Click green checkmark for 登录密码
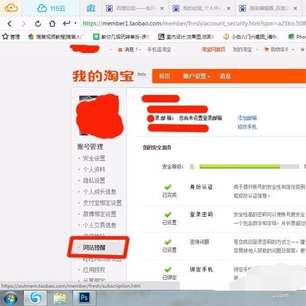This screenshot has height=306, width=306. (x=168, y=215)
